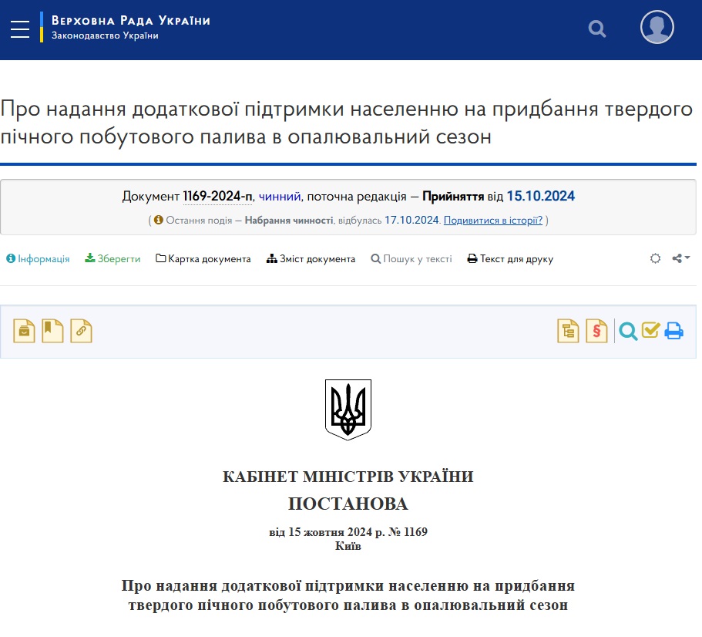Open the user profile avatar

click(x=657, y=28)
